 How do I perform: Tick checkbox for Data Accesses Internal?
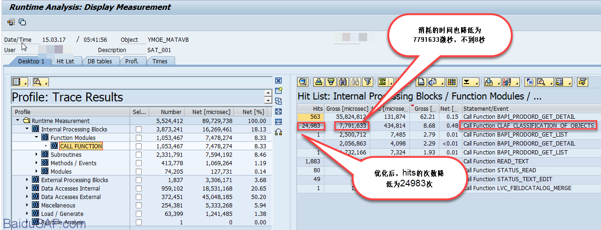click(139, 189)
